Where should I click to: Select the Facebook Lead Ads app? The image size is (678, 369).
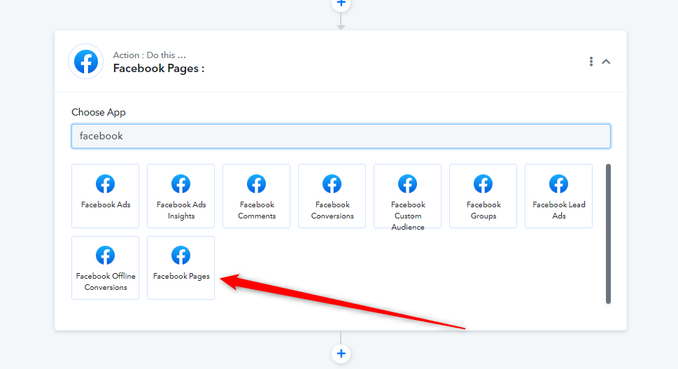[x=558, y=196]
